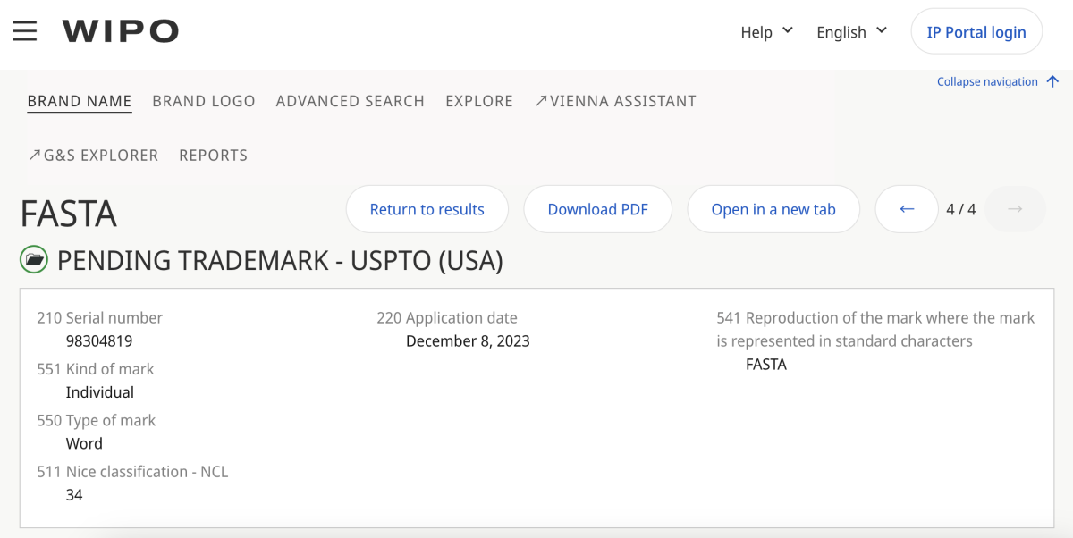1073x538 pixels.
Task: Open the English language dropdown
Action: coord(852,32)
